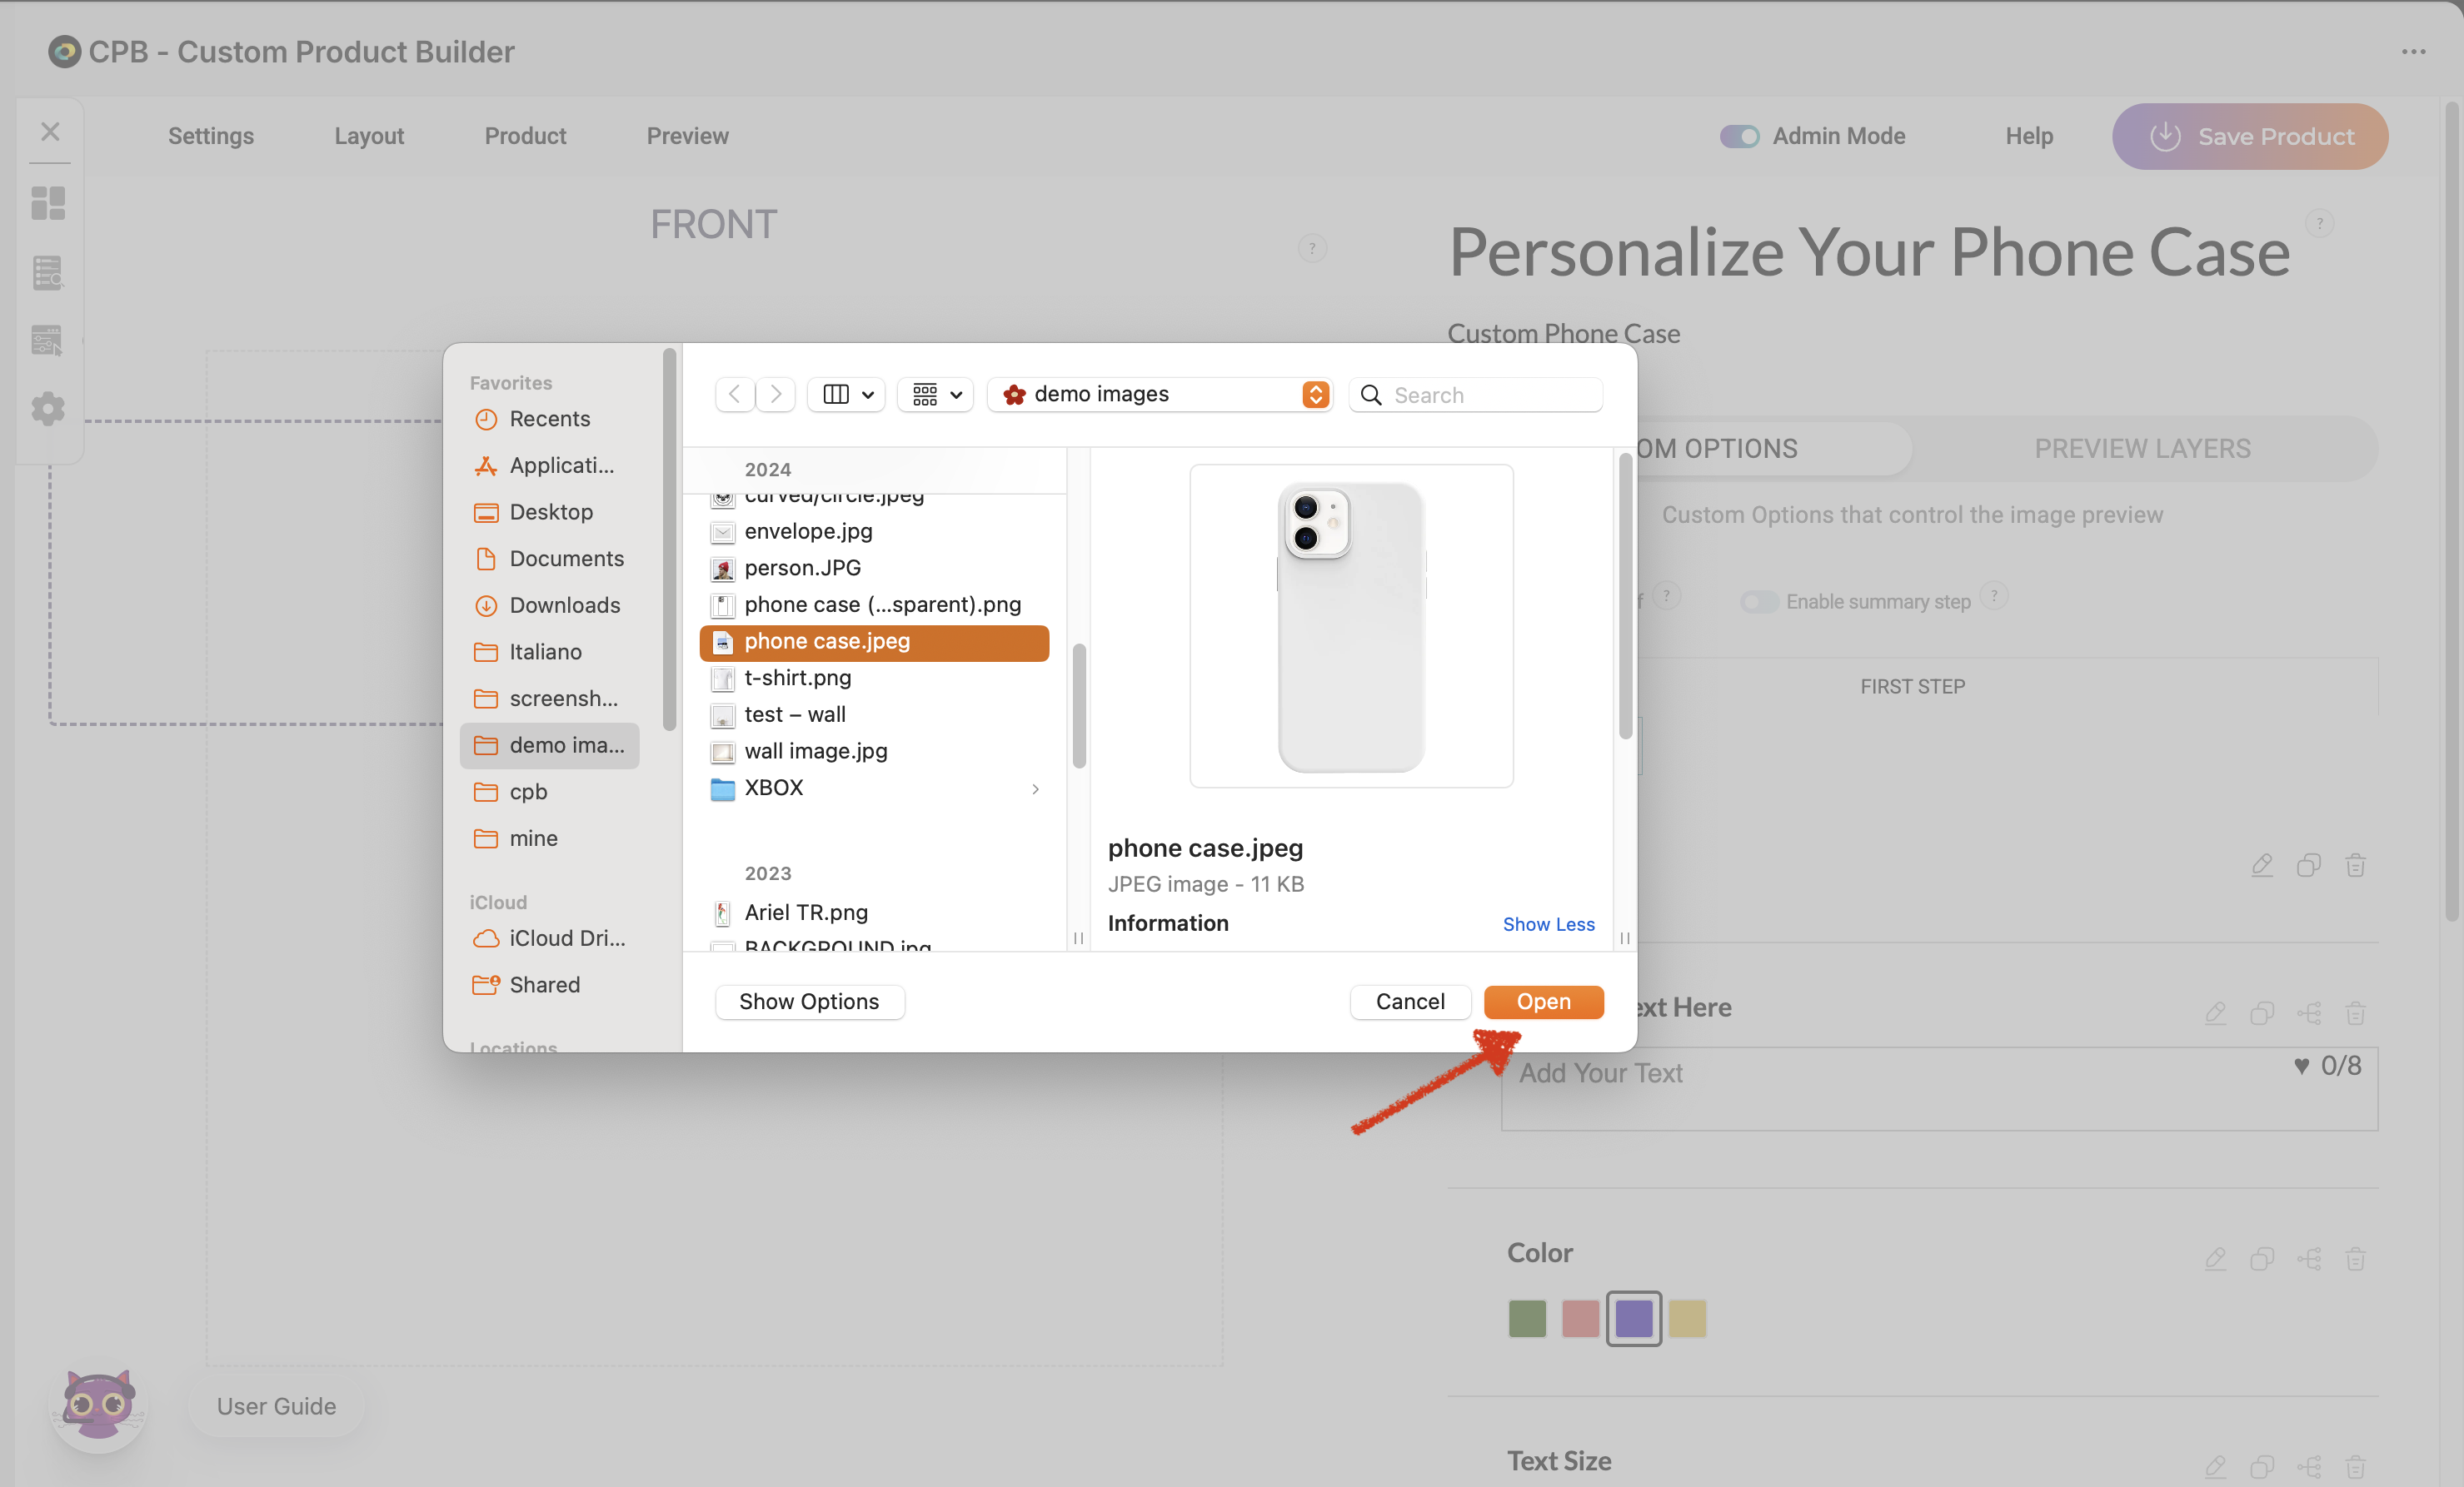This screenshot has width=2464, height=1487.
Task: Click the phone case preview thumbnail
Action: (1351, 625)
